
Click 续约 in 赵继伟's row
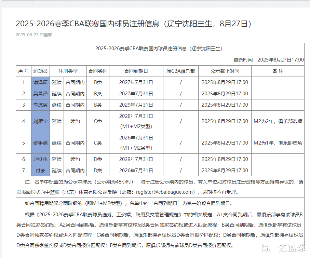(75, 159)
